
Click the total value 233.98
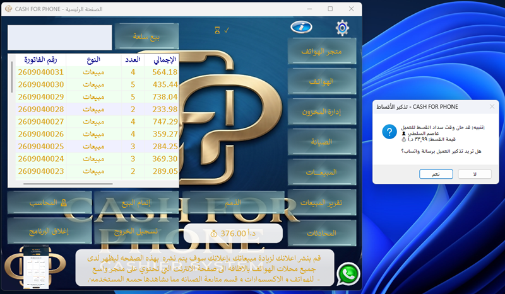coord(165,110)
